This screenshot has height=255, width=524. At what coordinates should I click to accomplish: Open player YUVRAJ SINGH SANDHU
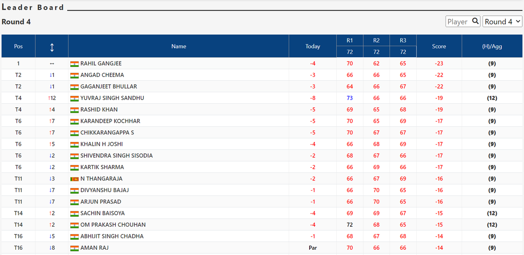(112, 98)
